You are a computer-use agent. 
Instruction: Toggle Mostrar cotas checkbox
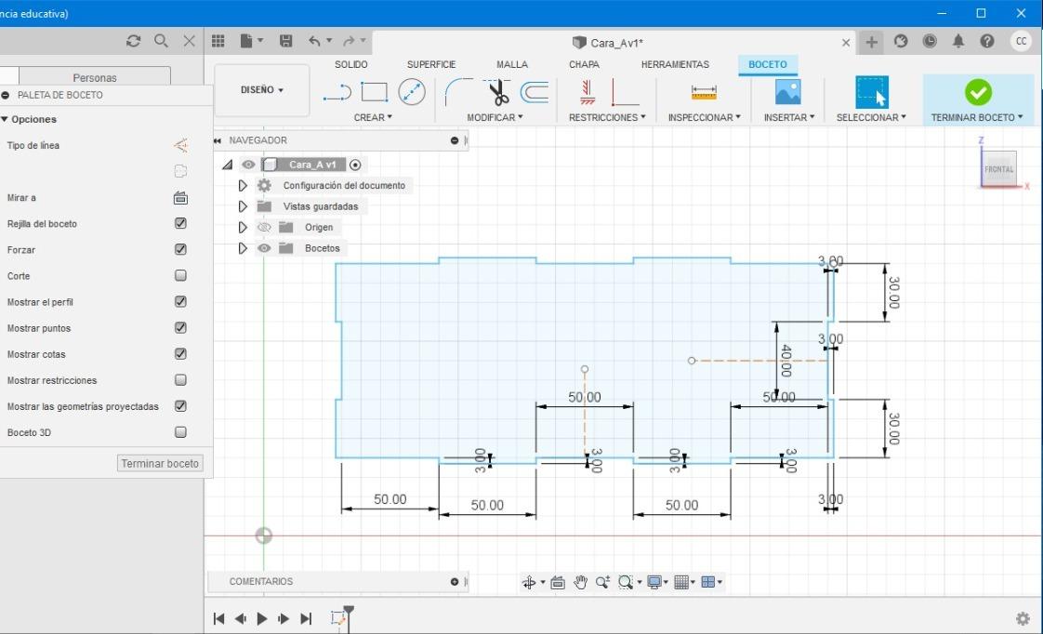click(x=180, y=354)
